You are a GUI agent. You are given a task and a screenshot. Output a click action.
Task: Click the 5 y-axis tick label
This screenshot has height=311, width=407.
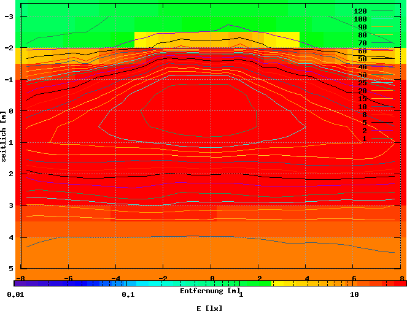[x=11, y=269]
